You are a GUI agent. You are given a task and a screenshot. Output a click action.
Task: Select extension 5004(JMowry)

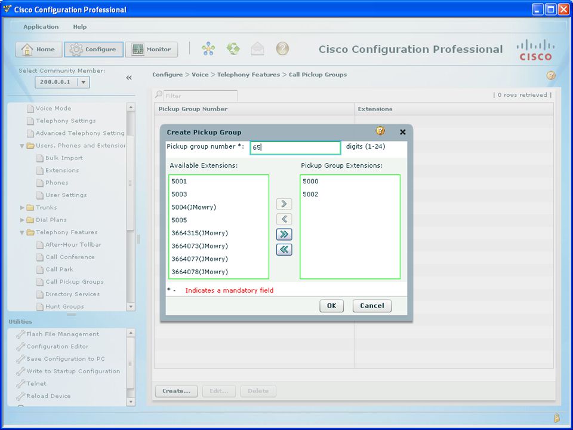click(218, 207)
